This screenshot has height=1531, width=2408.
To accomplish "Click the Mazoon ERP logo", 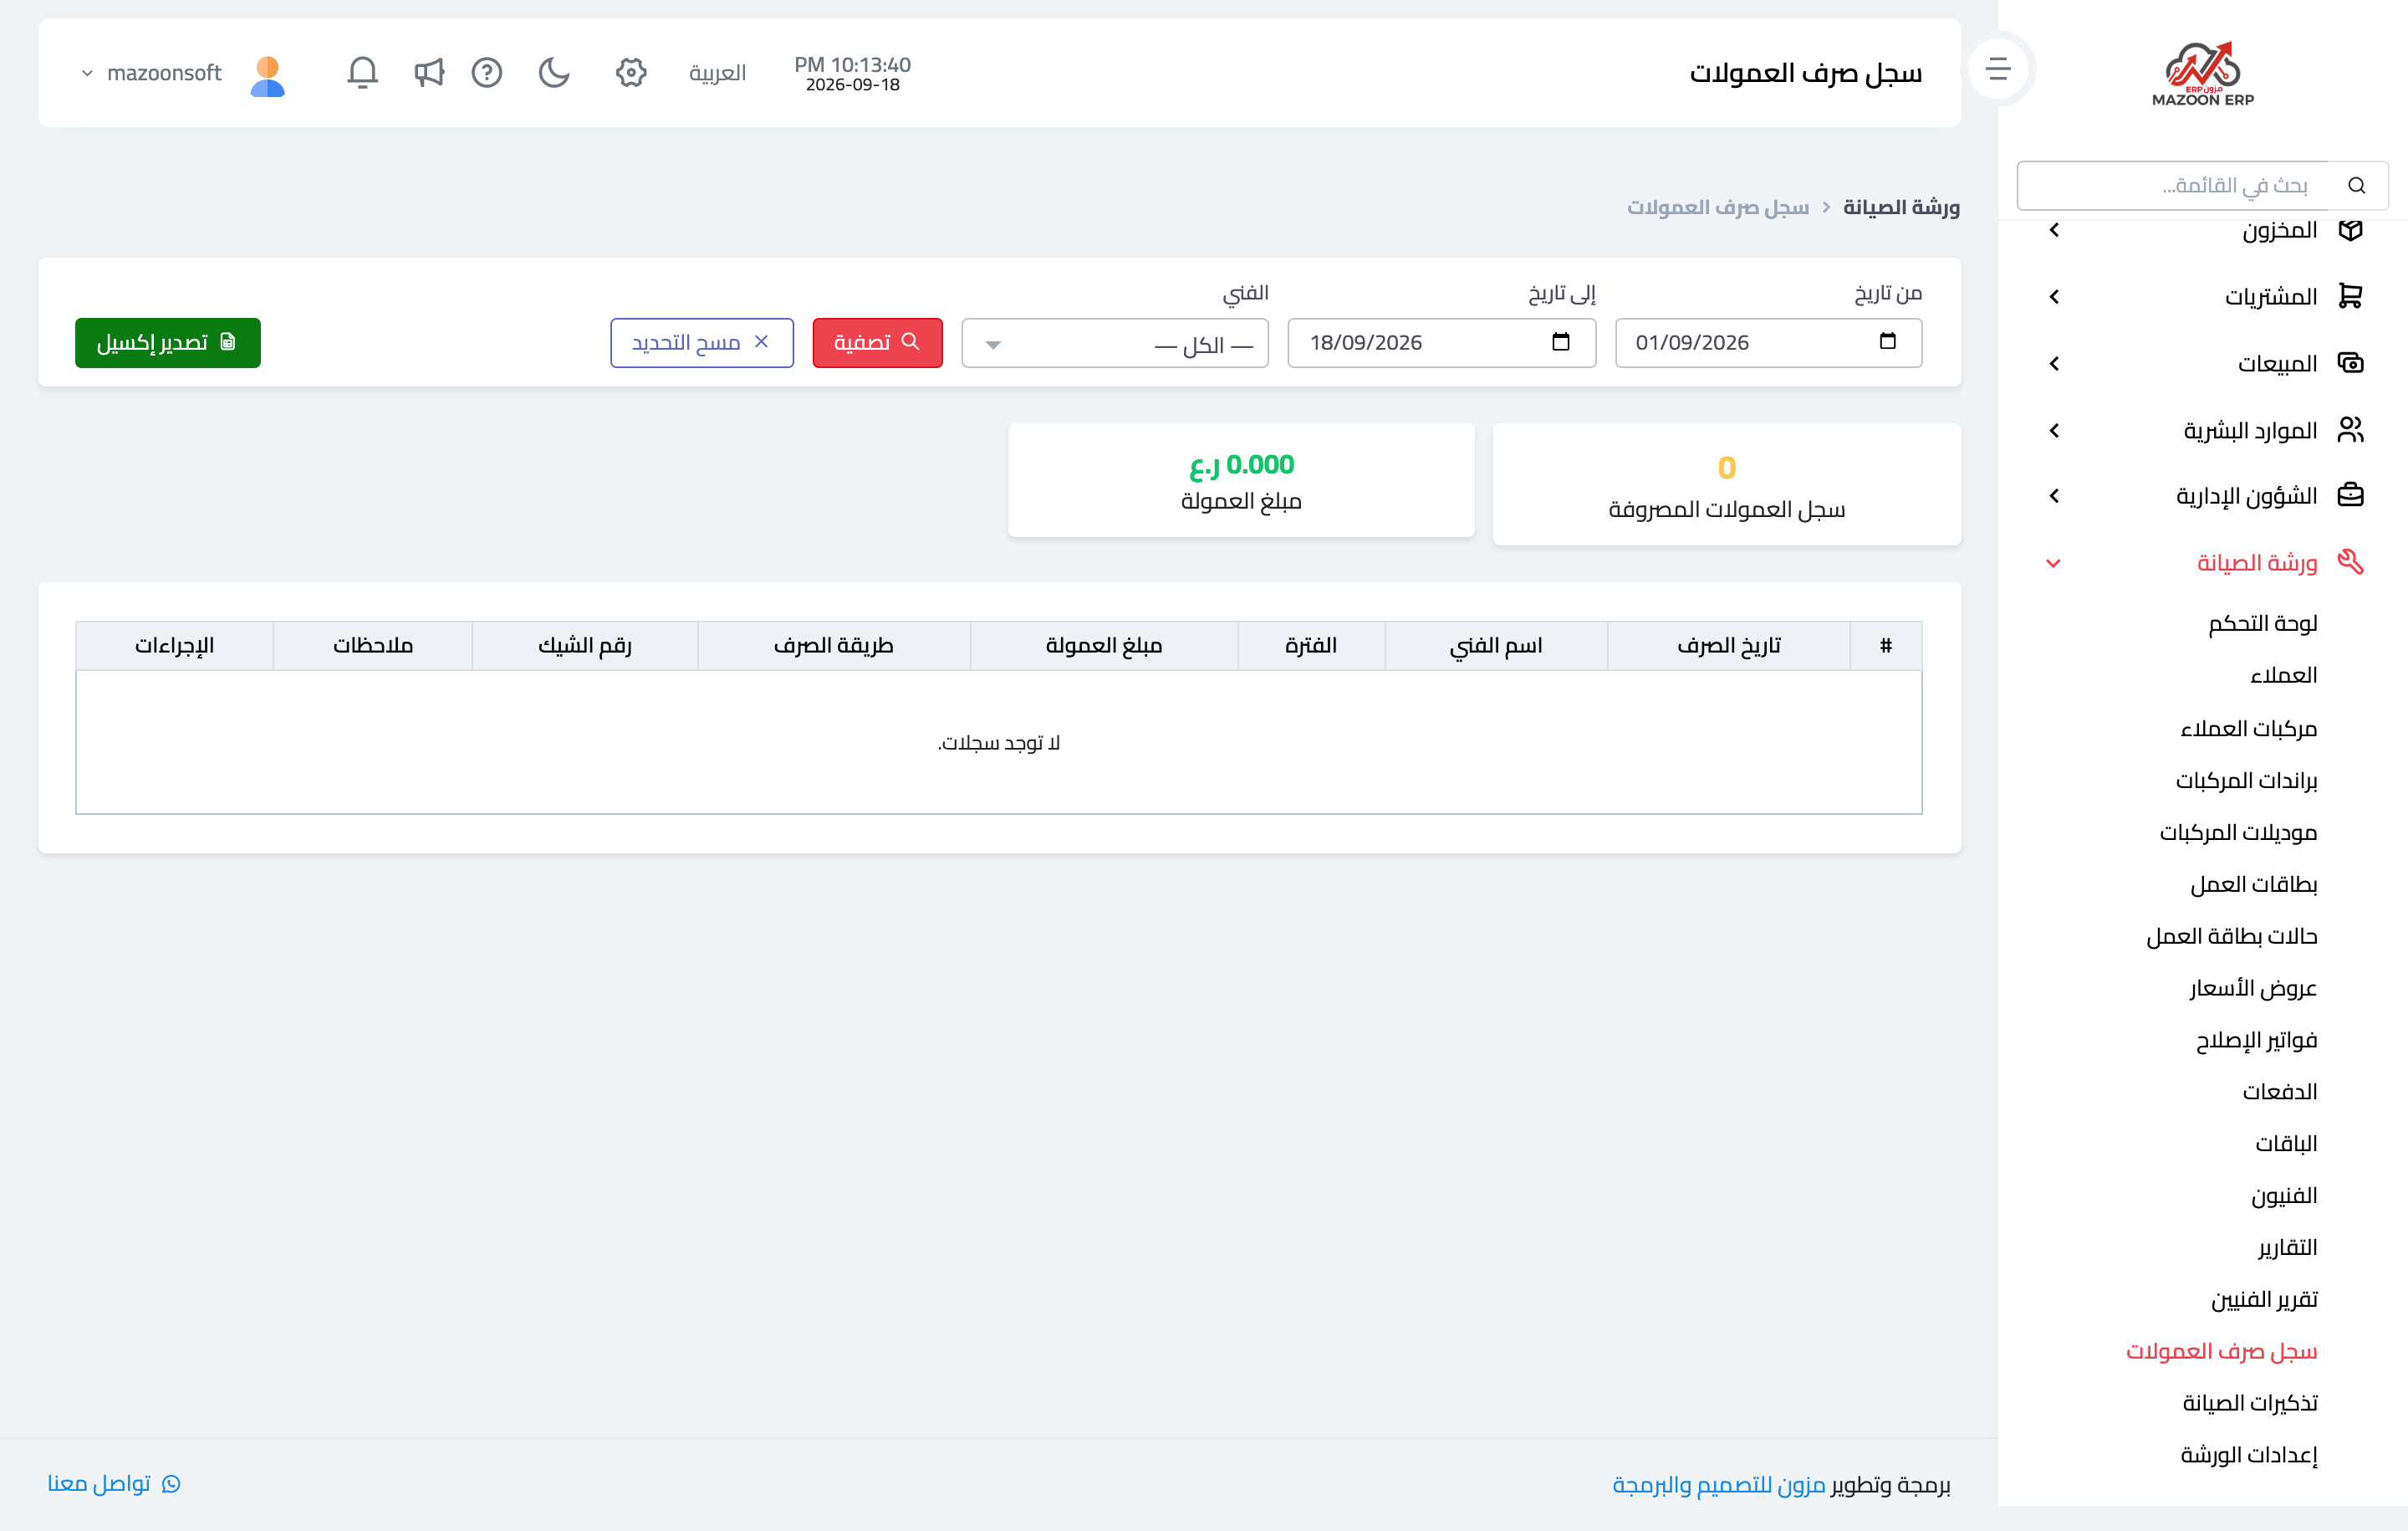I will point(2202,73).
